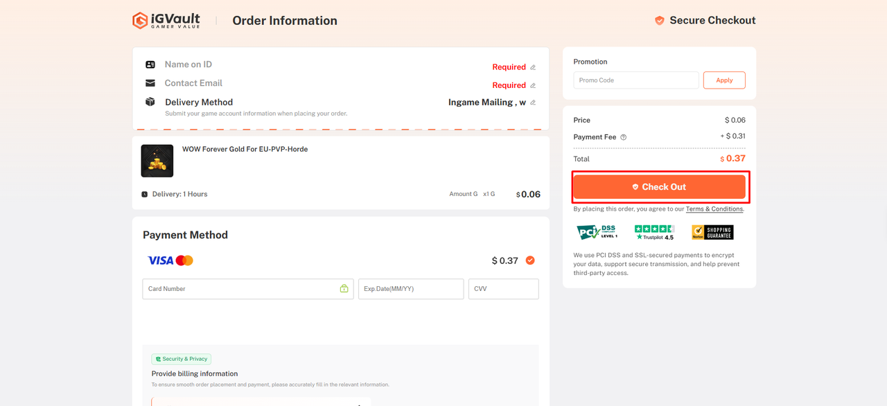This screenshot has height=406, width=887.
Task: Click the WOW gold product thumbnail
Action: (157, 161)
